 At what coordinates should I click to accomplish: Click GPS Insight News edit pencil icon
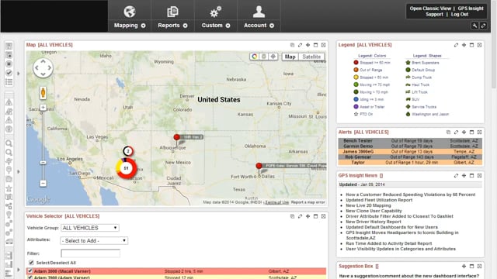[456, 176]
